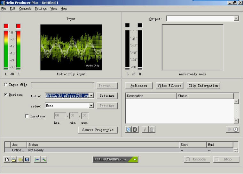The height and width of the screenshot is (174, 243).
Task: Open audio device Settings button
Action: 107,96
